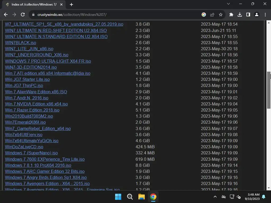Open Windows 7 Avengers Edition - X64 - 2015.iso

point(47,183)
